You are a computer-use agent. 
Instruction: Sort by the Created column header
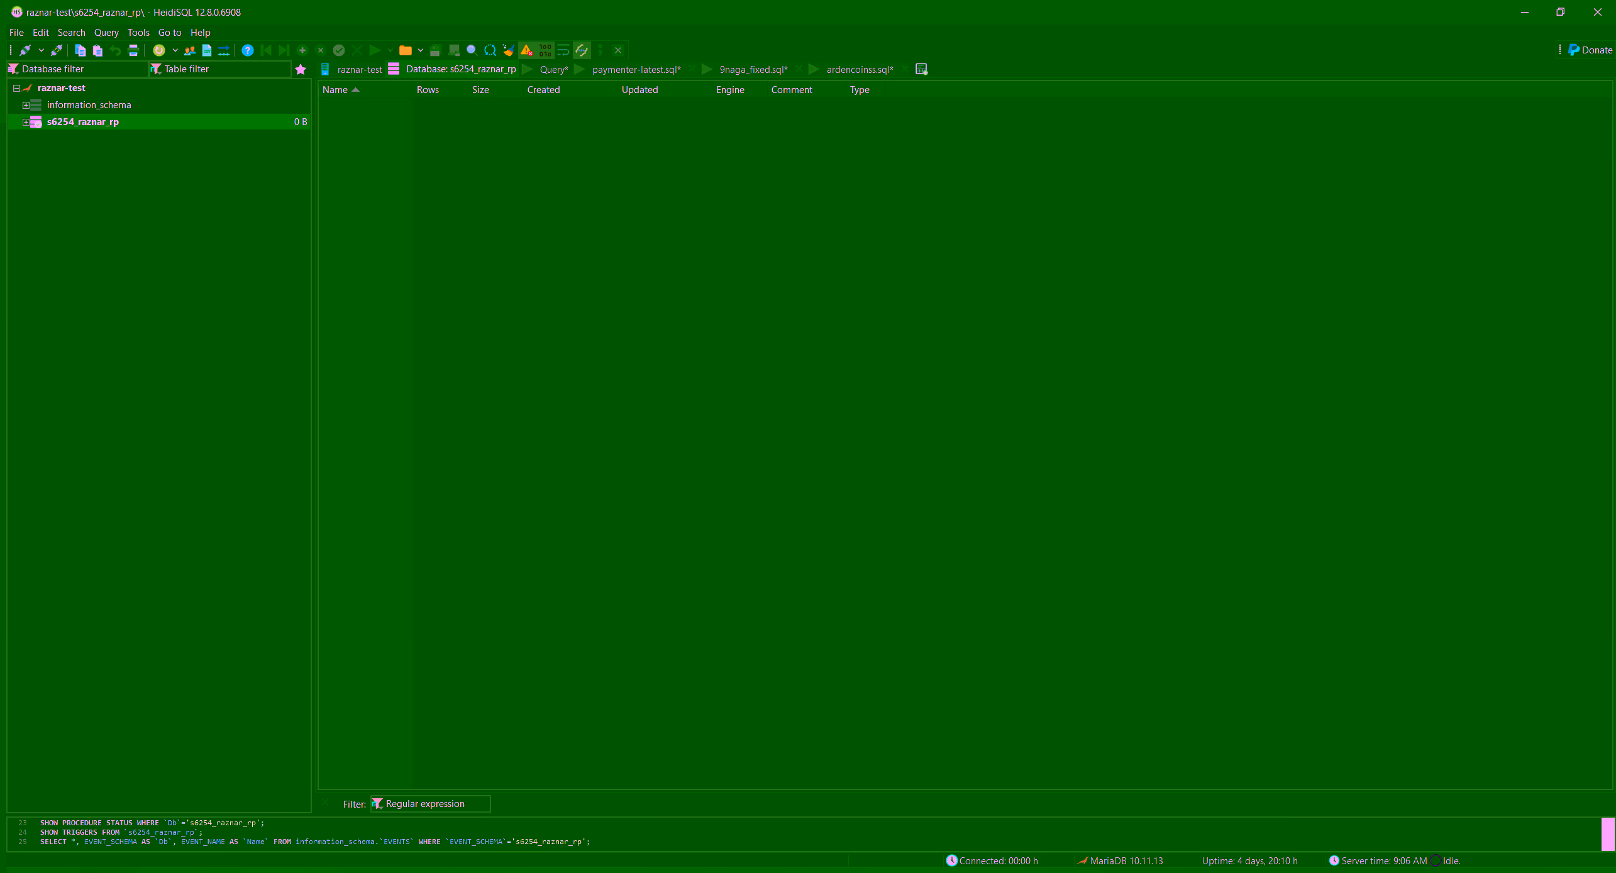[x=544, y=90]
